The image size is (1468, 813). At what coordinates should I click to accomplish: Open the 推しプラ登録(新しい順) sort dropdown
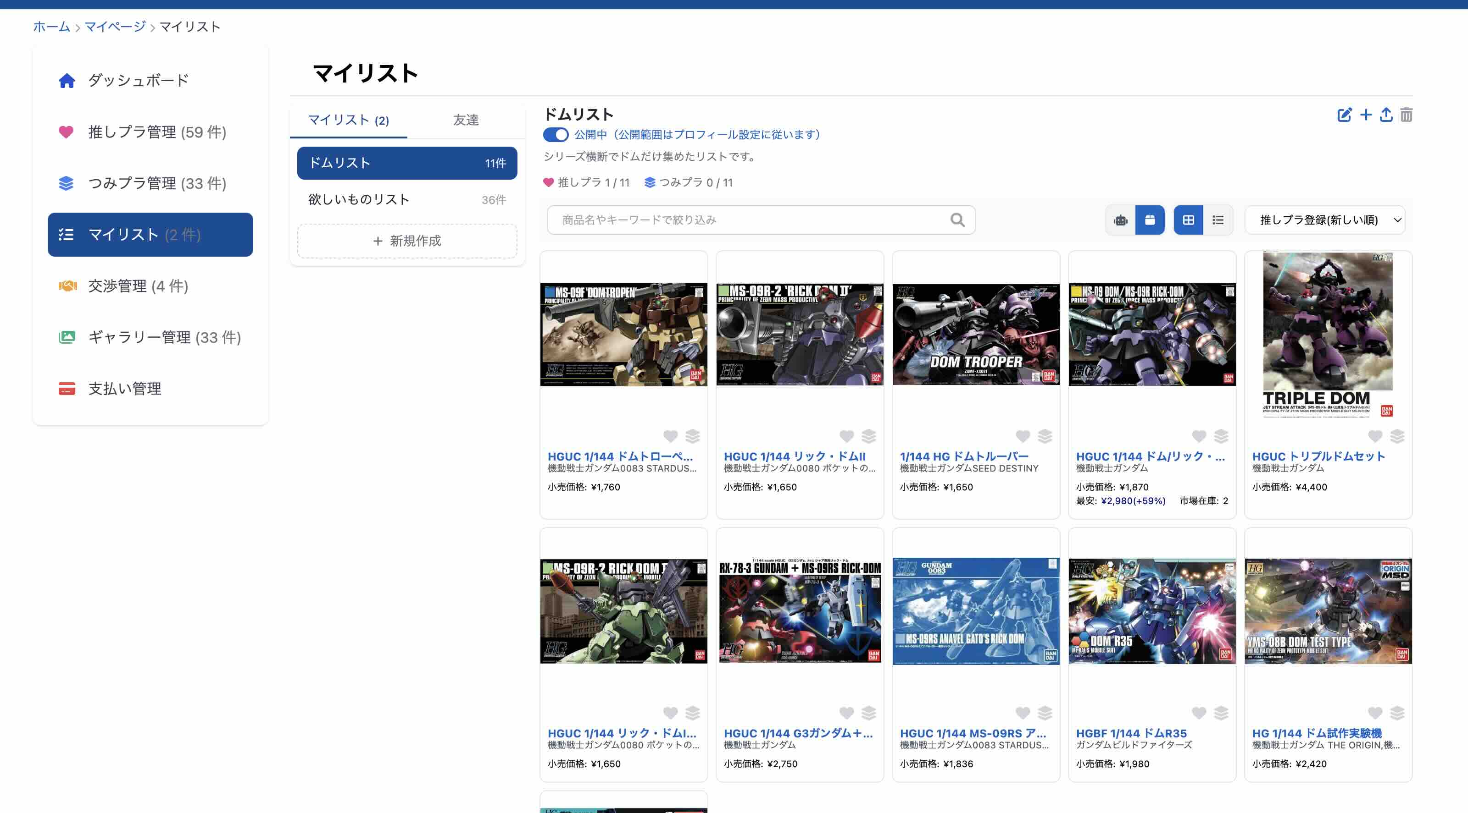(x=1325, y=220)
